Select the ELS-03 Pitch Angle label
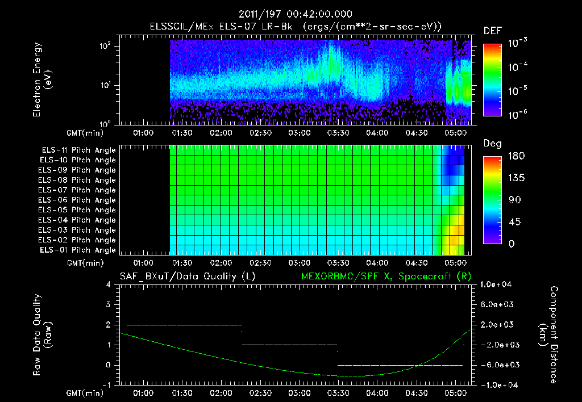 [x=77, y=231]
